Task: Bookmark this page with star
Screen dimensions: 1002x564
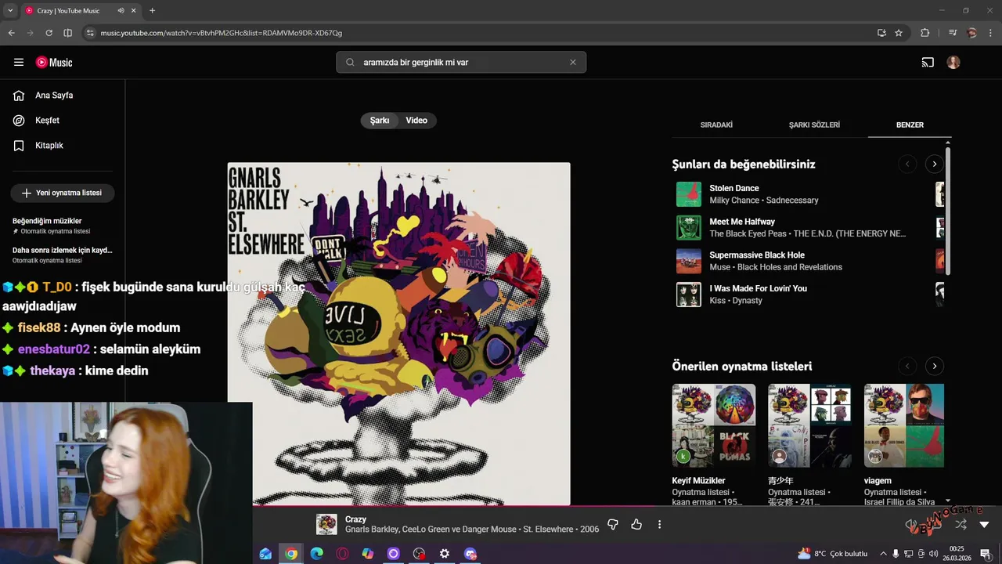Action: tap(899, 33)
